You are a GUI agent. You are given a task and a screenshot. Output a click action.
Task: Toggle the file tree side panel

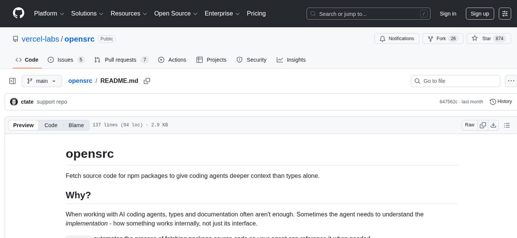point(12,81)
